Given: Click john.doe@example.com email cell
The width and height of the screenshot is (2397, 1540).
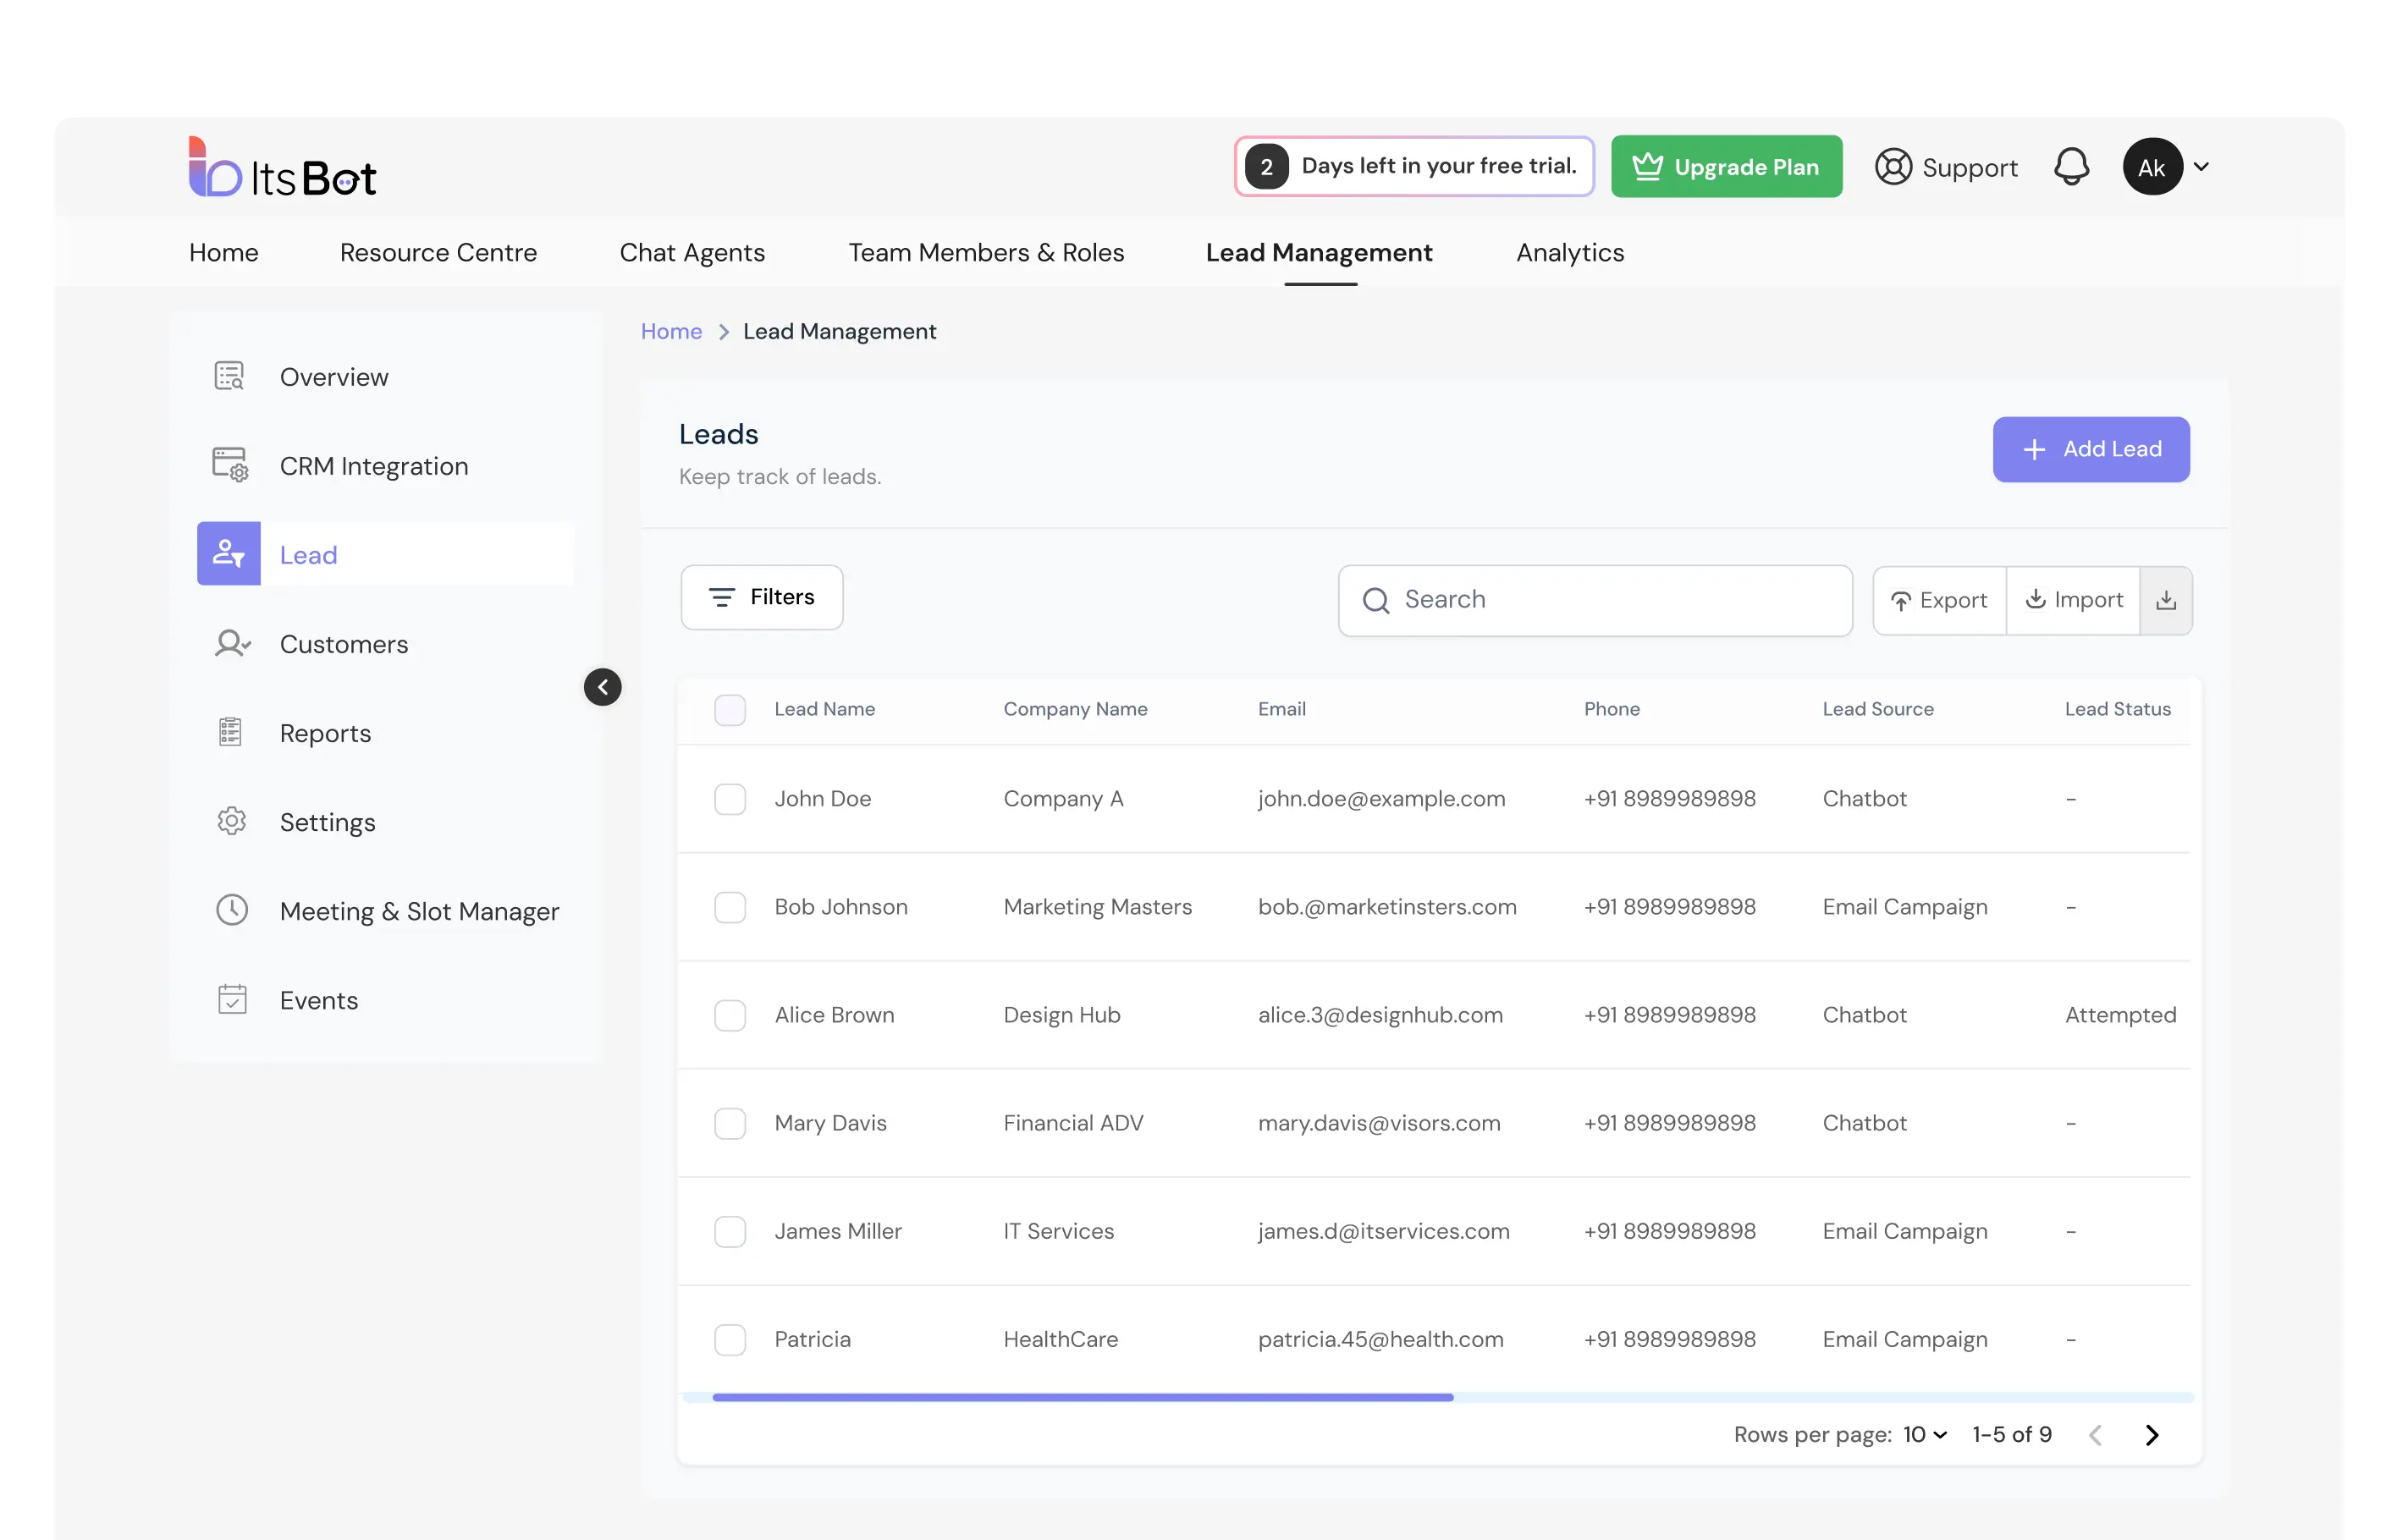Looking at the screenshot, I should pos(1381,799).
